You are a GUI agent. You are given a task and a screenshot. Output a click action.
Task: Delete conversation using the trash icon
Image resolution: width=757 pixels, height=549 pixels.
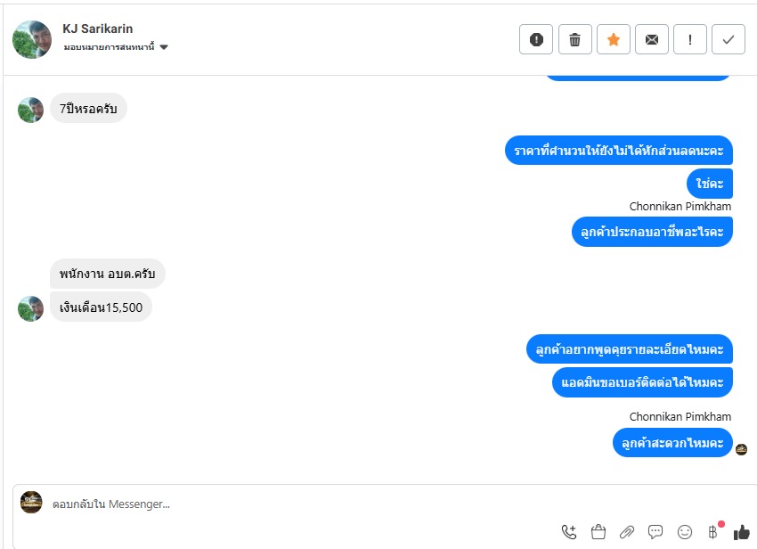574,39
